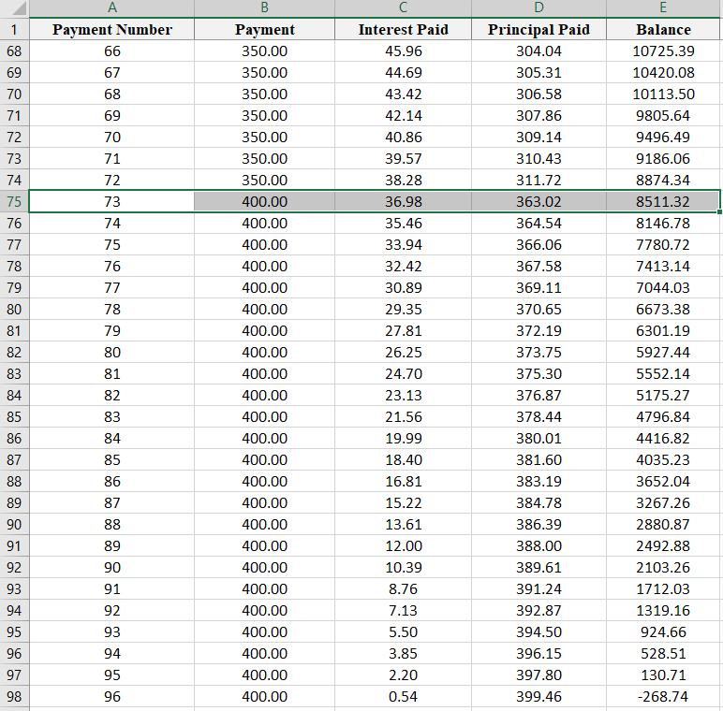This screenshot has width=723, height=711.
Task: Select column D header
Action: pyautogui.click(x=539, y=8)
